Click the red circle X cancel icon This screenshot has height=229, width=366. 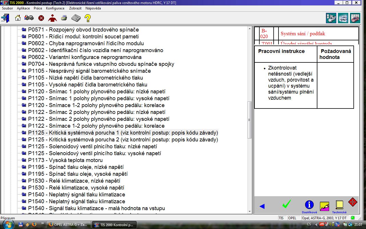(x=41, y=18)
